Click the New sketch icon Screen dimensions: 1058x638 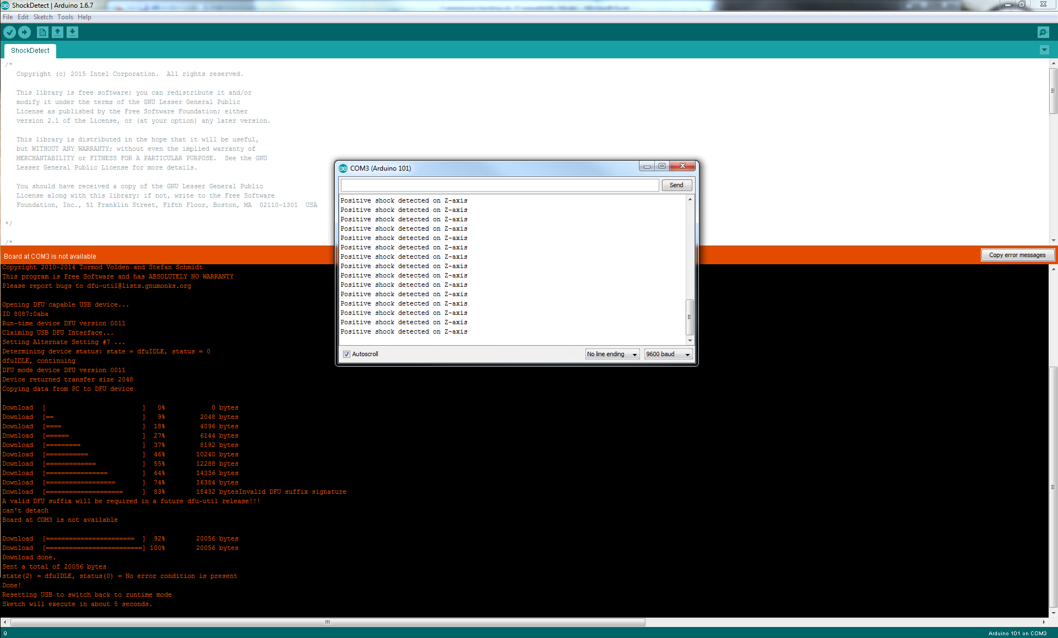[x=42, y=32]
